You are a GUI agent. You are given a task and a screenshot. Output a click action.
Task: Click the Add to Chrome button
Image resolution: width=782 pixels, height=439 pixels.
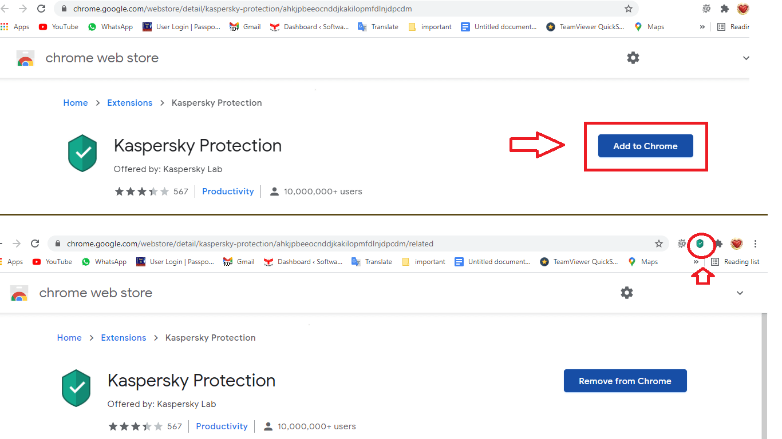tap(645, 146)
